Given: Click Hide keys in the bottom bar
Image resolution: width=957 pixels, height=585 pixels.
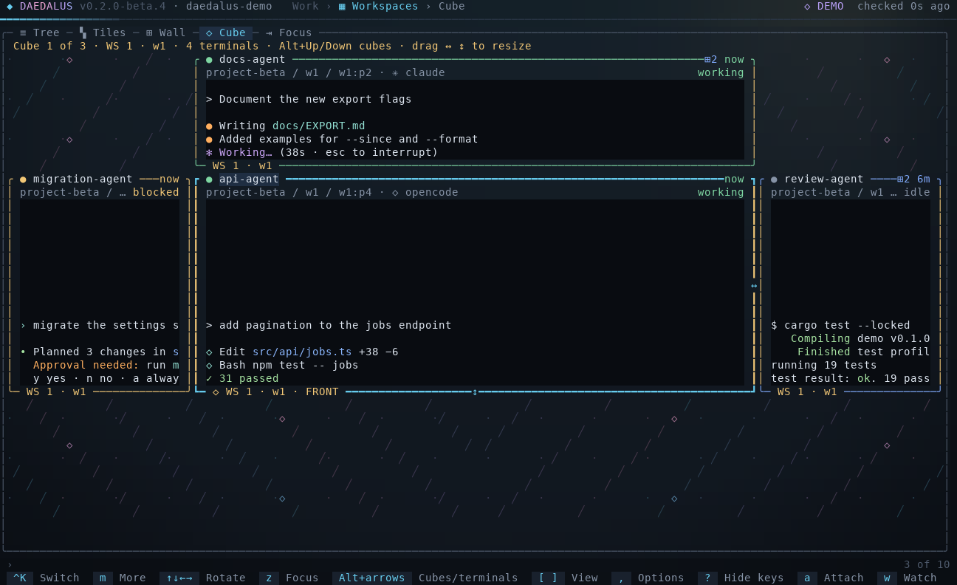Looking at the screenshot, I should coord(741,578).
